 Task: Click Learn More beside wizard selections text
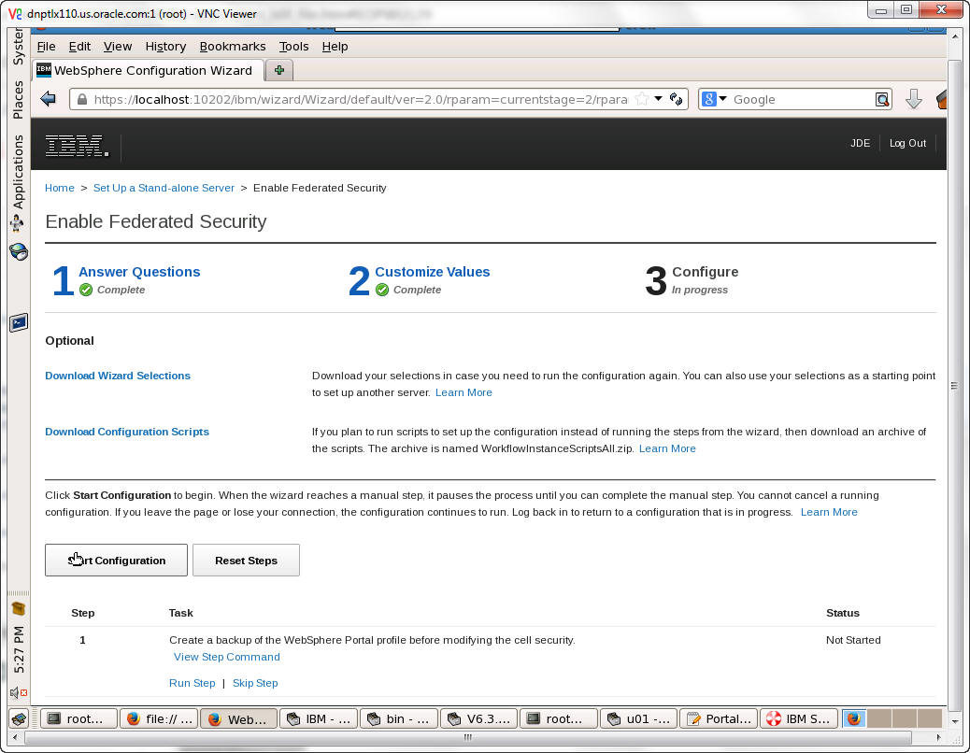pos(464,392)
